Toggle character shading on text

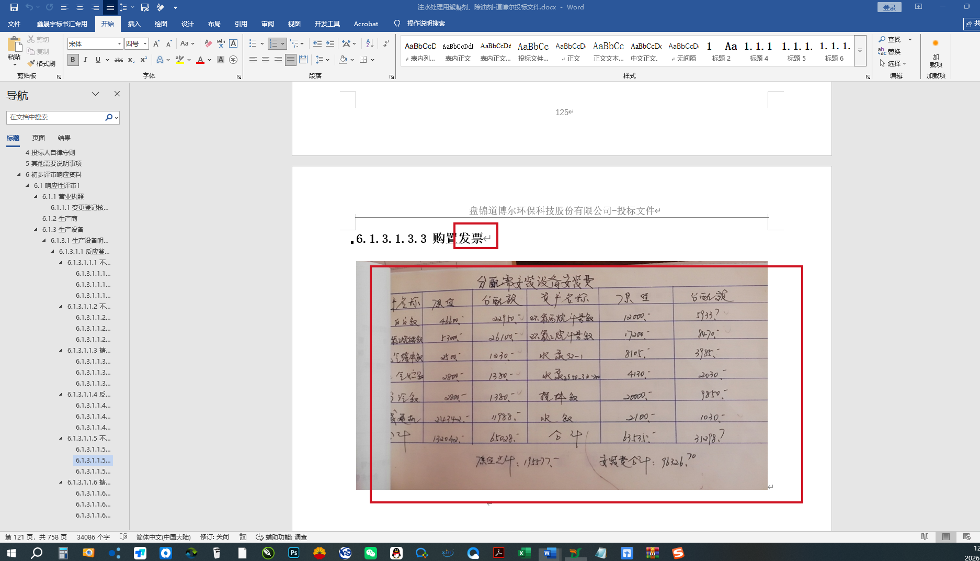(221, 60)
